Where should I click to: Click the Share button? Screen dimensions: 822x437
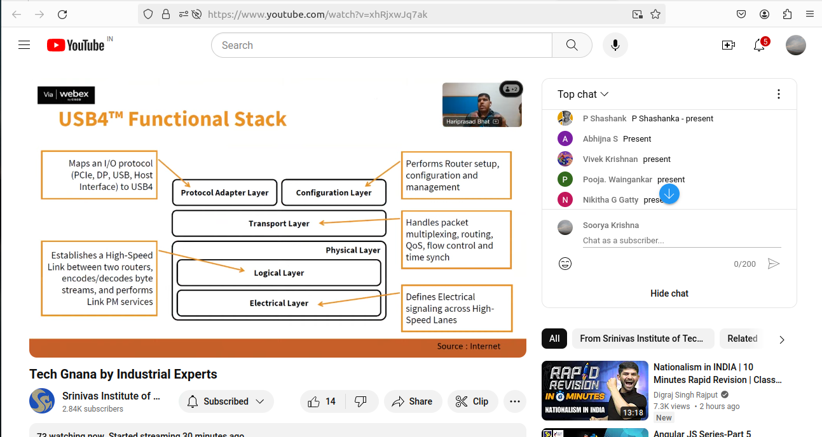coord(413,401)
